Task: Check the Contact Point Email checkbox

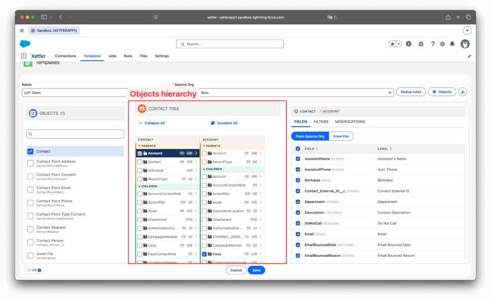Action: (30, 190)
